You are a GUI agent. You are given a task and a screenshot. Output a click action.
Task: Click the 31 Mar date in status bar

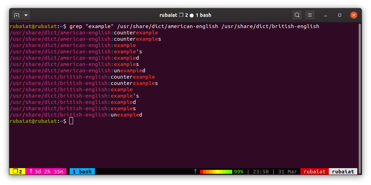287,172
